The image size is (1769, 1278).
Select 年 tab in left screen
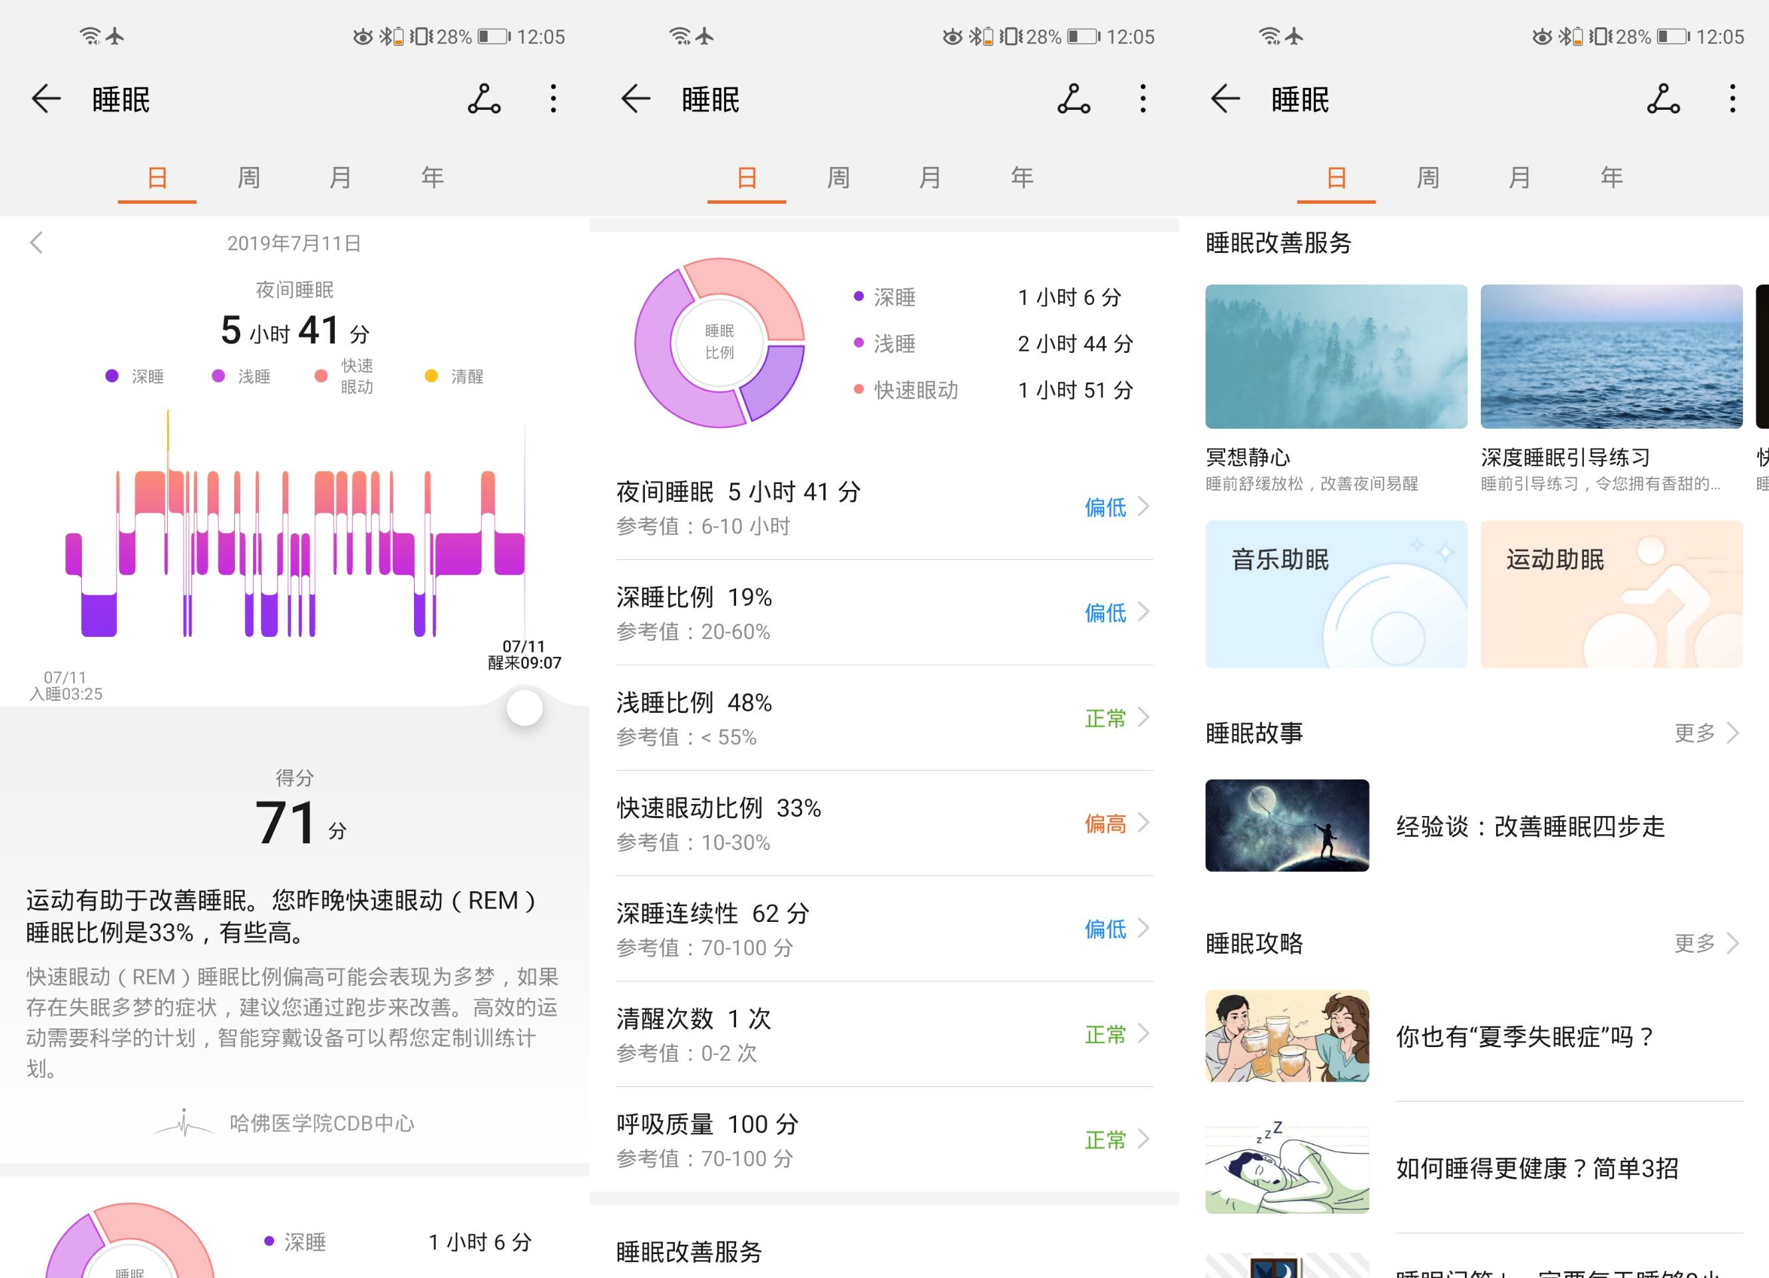(432, 178)
